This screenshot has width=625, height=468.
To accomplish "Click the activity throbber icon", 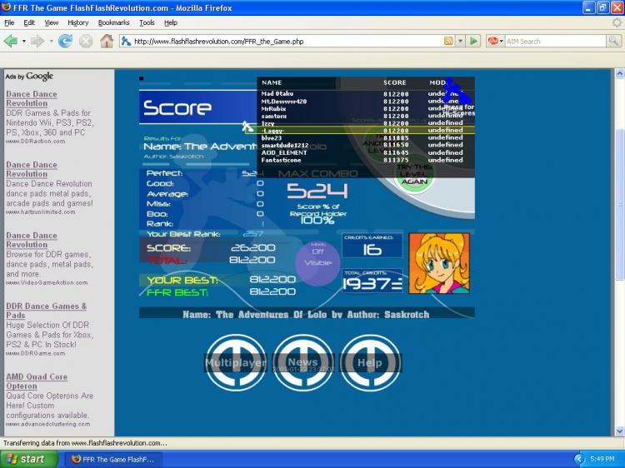I will pyautogui.click(x=617, y=22).
